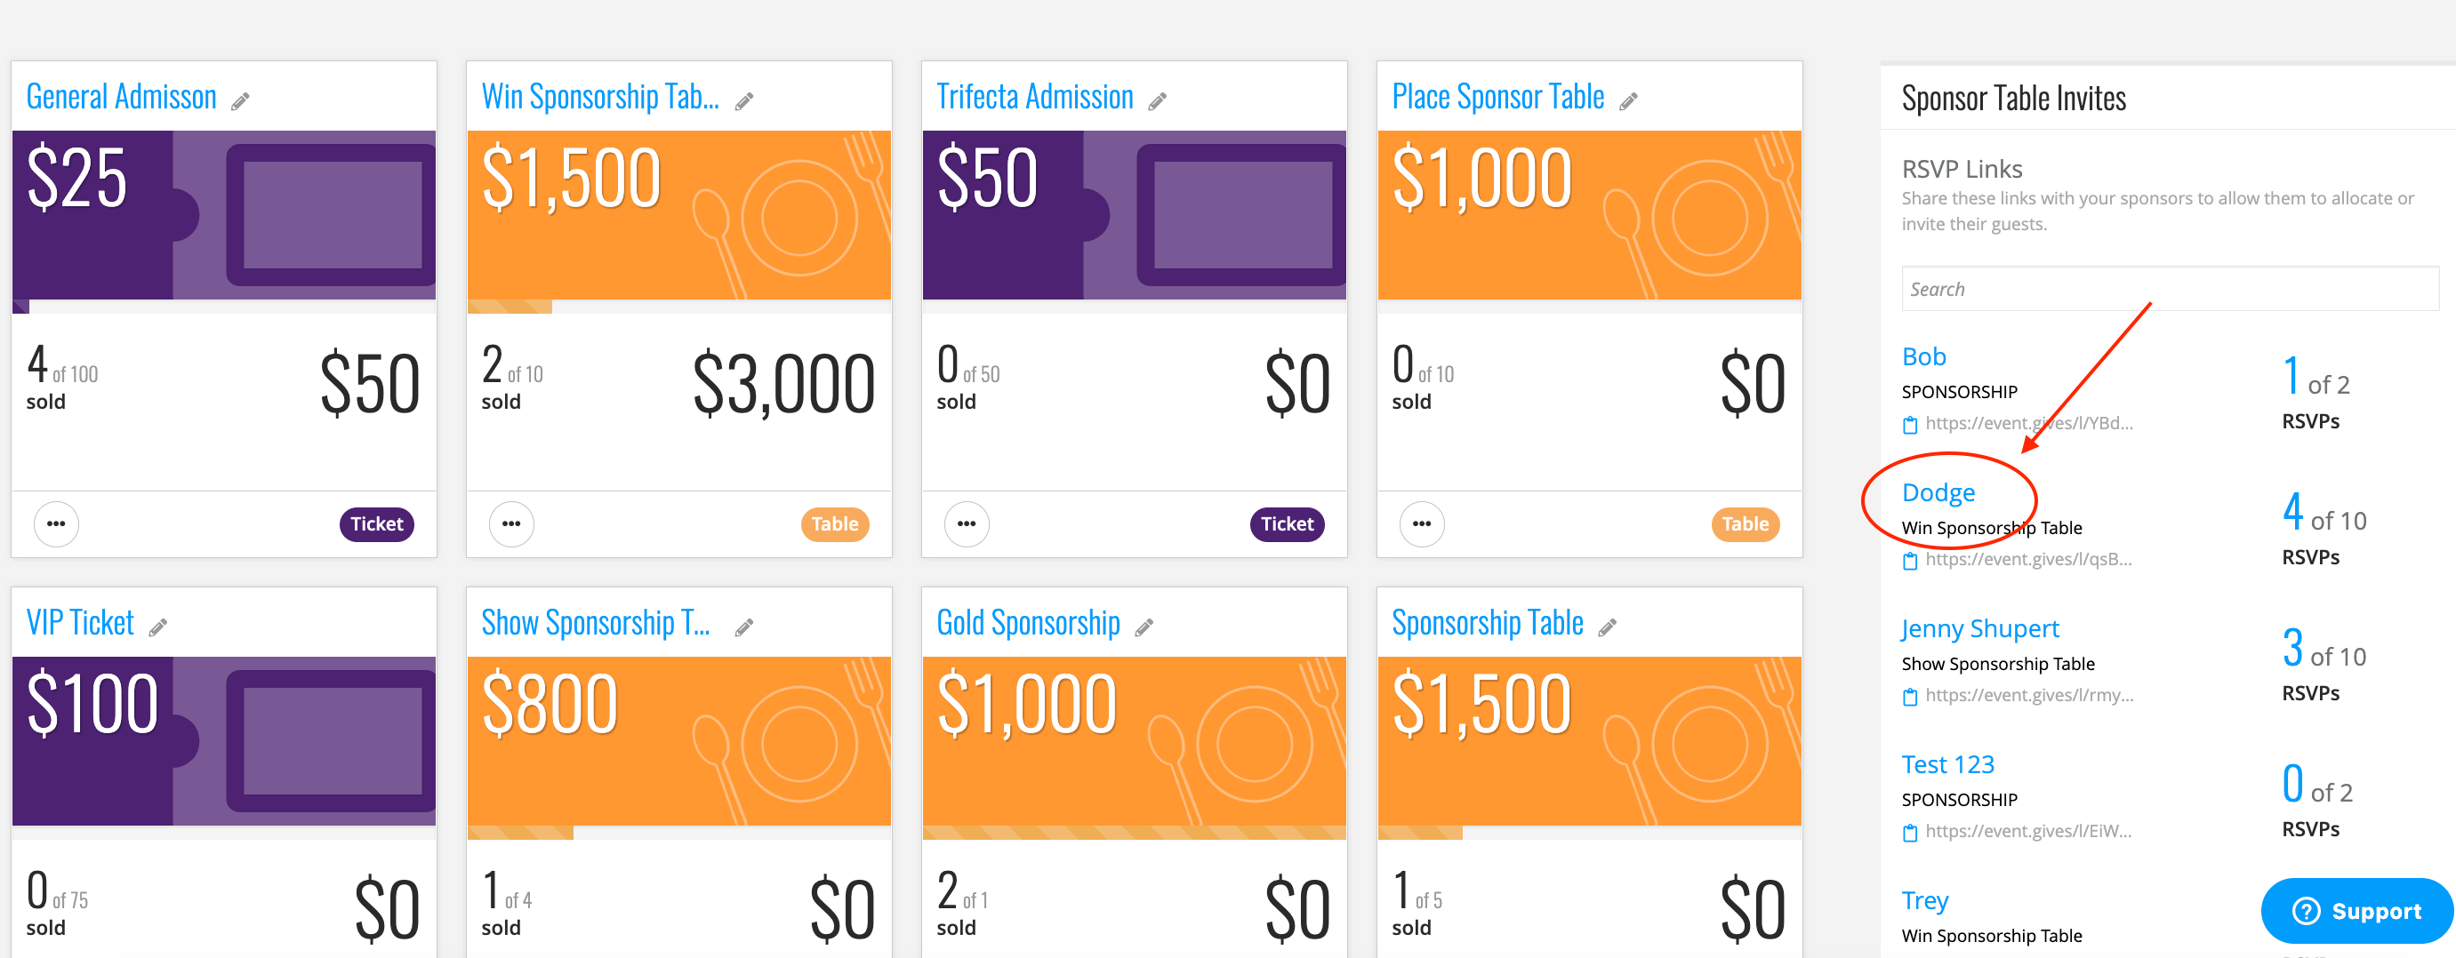This screenshot has width=2456, height=958.
Task: Edit Trifecta Admission using the pencil icon
Action: [x=1158, y=101]
